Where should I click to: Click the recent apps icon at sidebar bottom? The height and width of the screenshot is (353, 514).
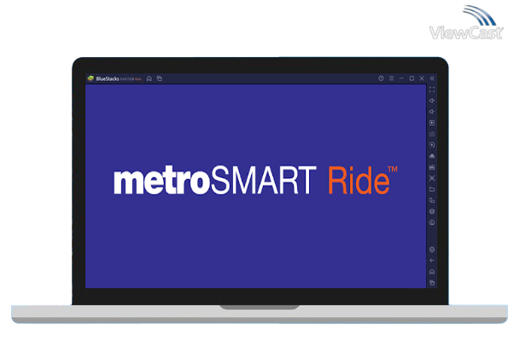[432, 282]
